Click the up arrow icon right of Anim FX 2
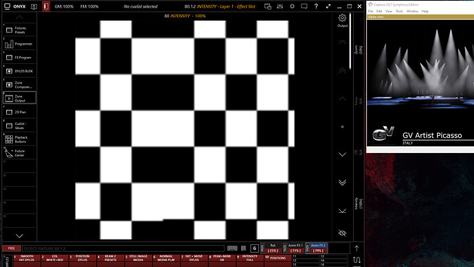 coord(357,248)
